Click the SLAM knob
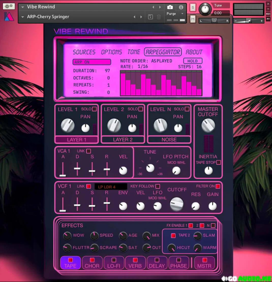272x282 pixels. (x=198, y=236)
